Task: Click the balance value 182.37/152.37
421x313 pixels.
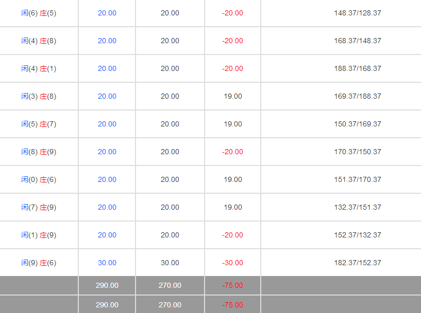Action: pos(358,263)
